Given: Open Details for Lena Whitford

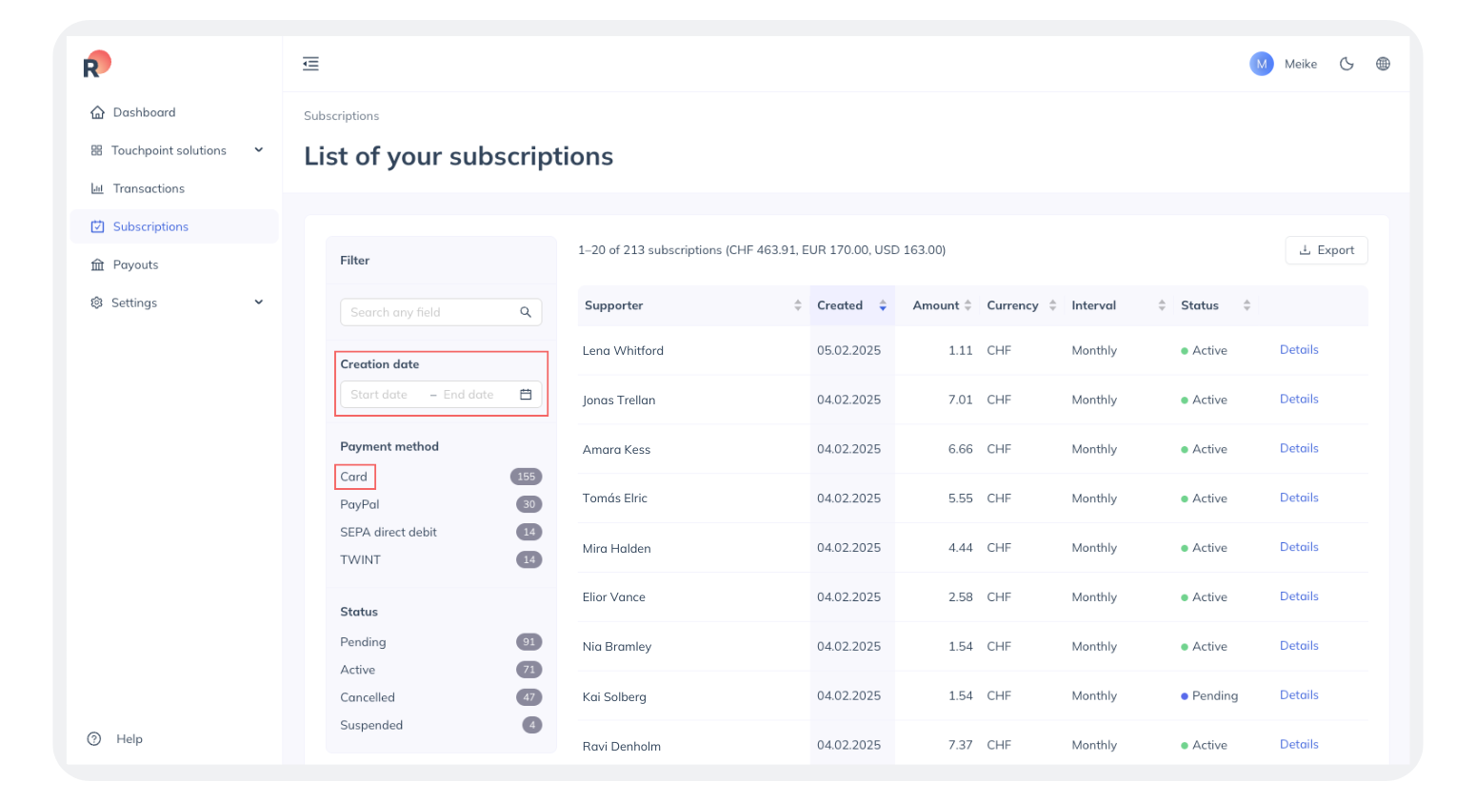Looking at the screenshot, I should click(1299, 350).
